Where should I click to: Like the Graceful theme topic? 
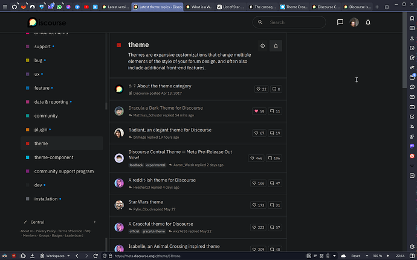coord(258,227)
